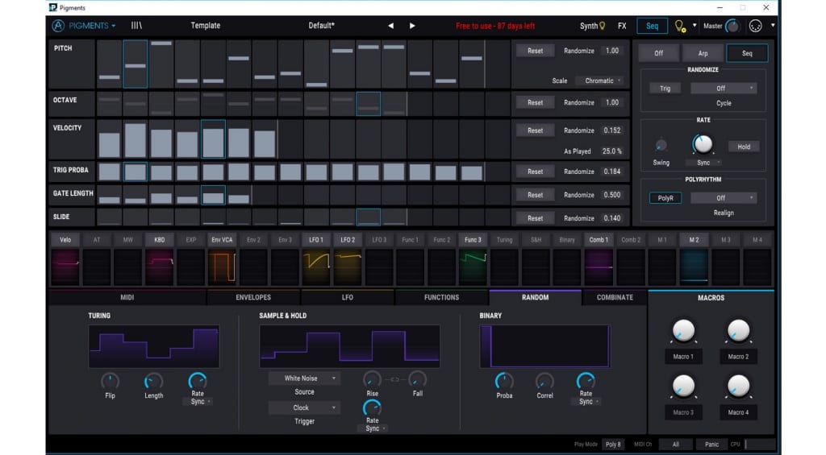Open the Arturia round face settings icon
The height and width of the screenshot is (455, 826).
click(755, 26)
